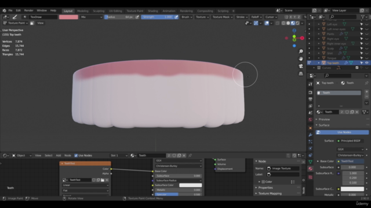
Task: Click TeethTest Base Color link button
Action: [x=350, y=161]
